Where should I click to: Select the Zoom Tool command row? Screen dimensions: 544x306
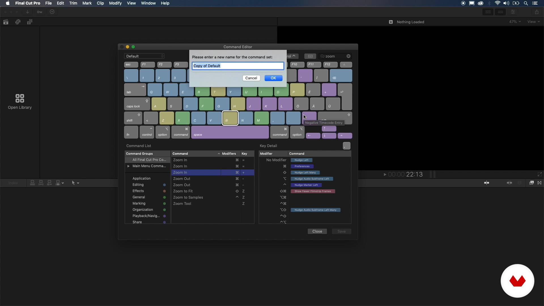pyautogui.click(x=212, y=204)
